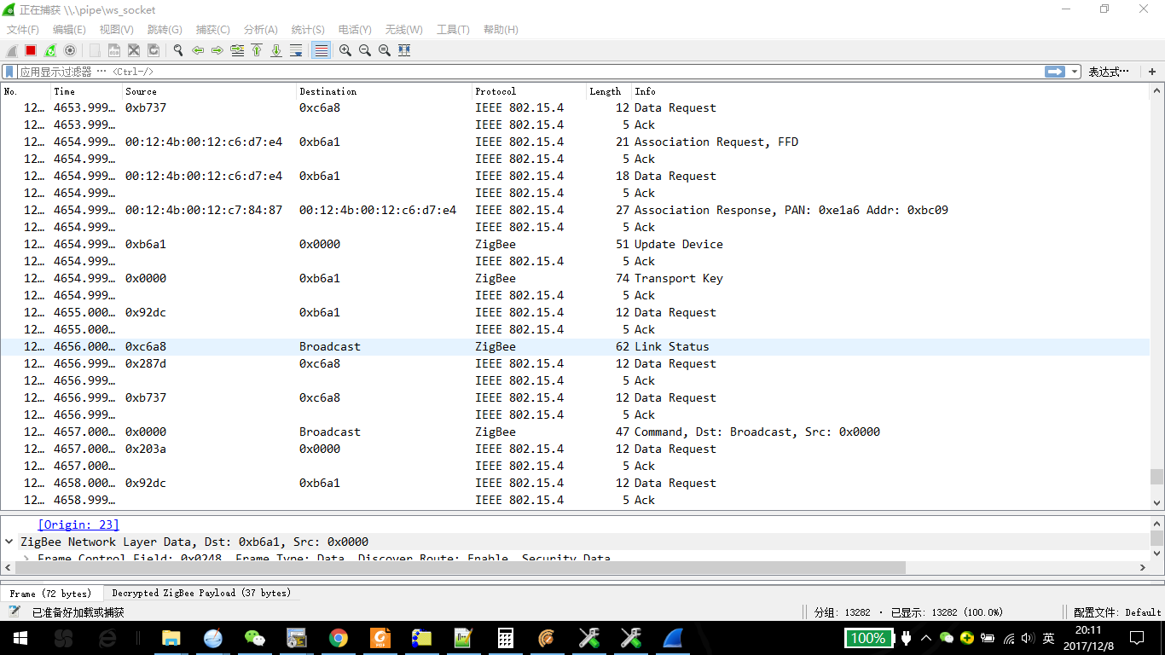Image resolution: width=1165 pixels, height=655 pixels.
Task: Add a filter button with the plus icon
Action: pos(1152,72)
